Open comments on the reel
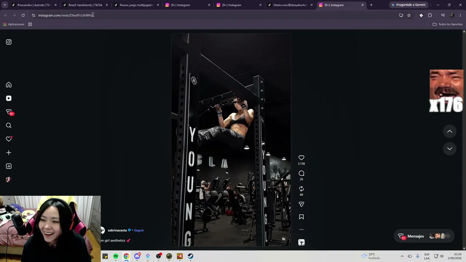 click(301, 173)
